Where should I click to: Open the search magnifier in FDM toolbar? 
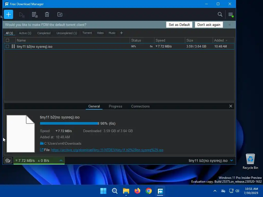220,14
